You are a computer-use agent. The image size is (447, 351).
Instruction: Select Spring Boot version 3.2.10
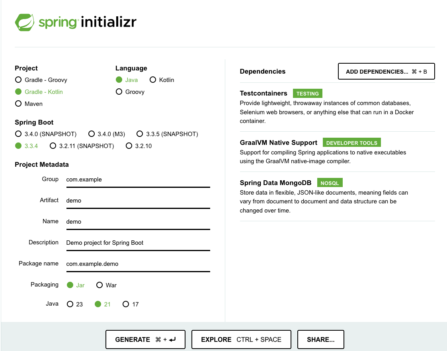(129, 146)
